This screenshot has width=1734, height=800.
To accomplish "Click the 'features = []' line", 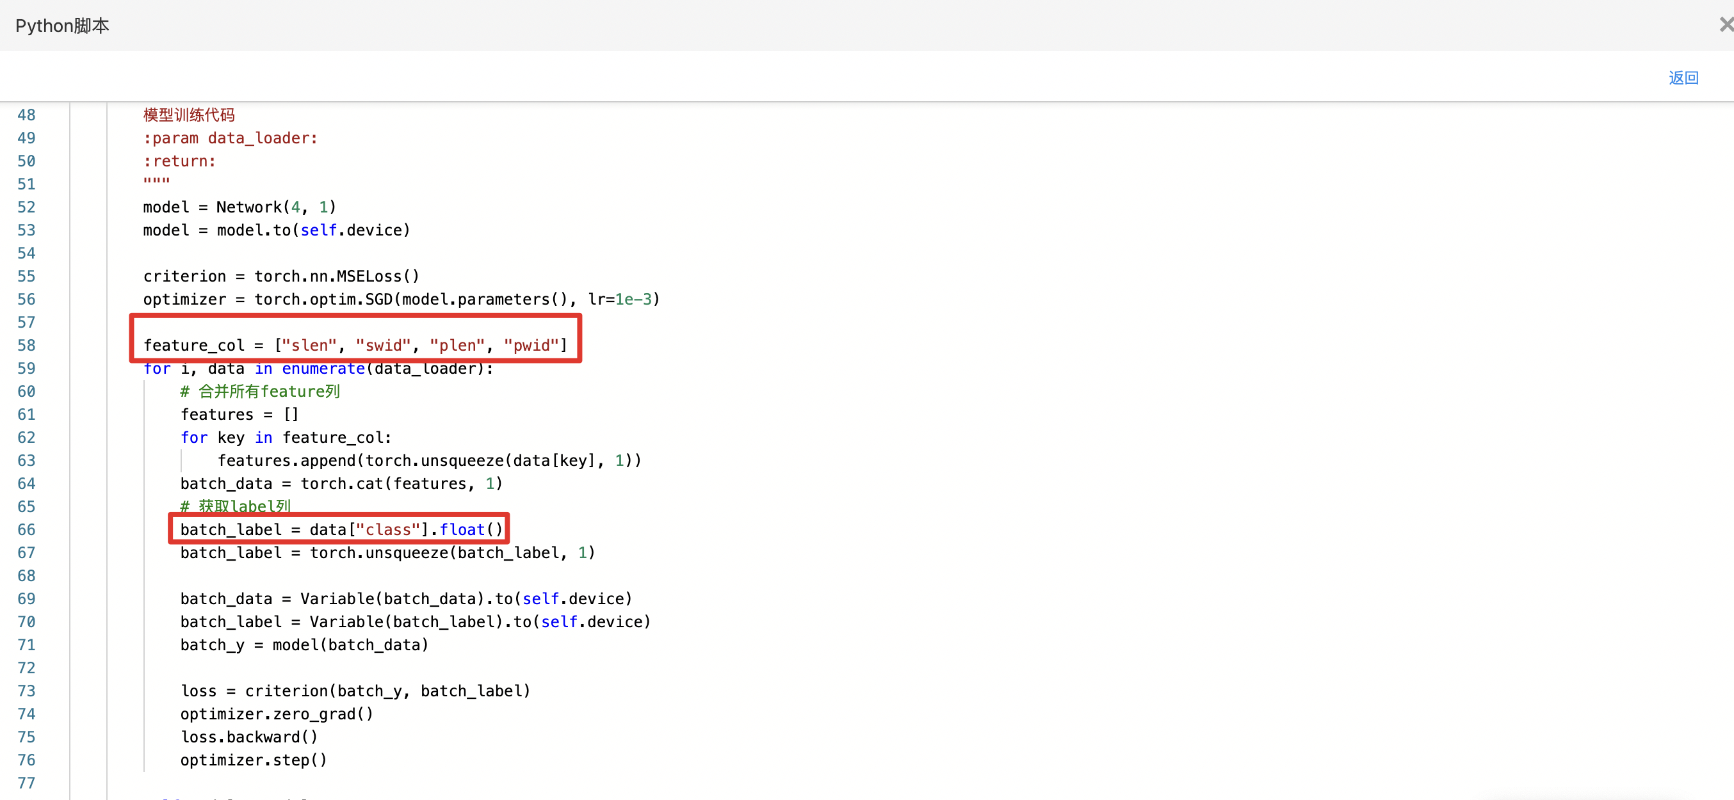I will 239,415.
